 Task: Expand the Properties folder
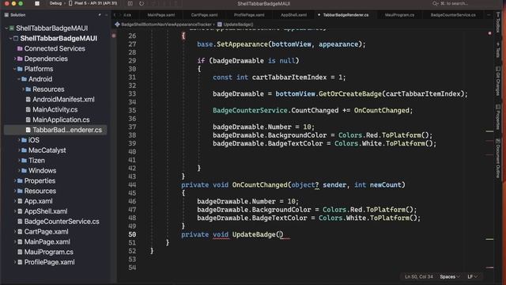tap(15, 180)
